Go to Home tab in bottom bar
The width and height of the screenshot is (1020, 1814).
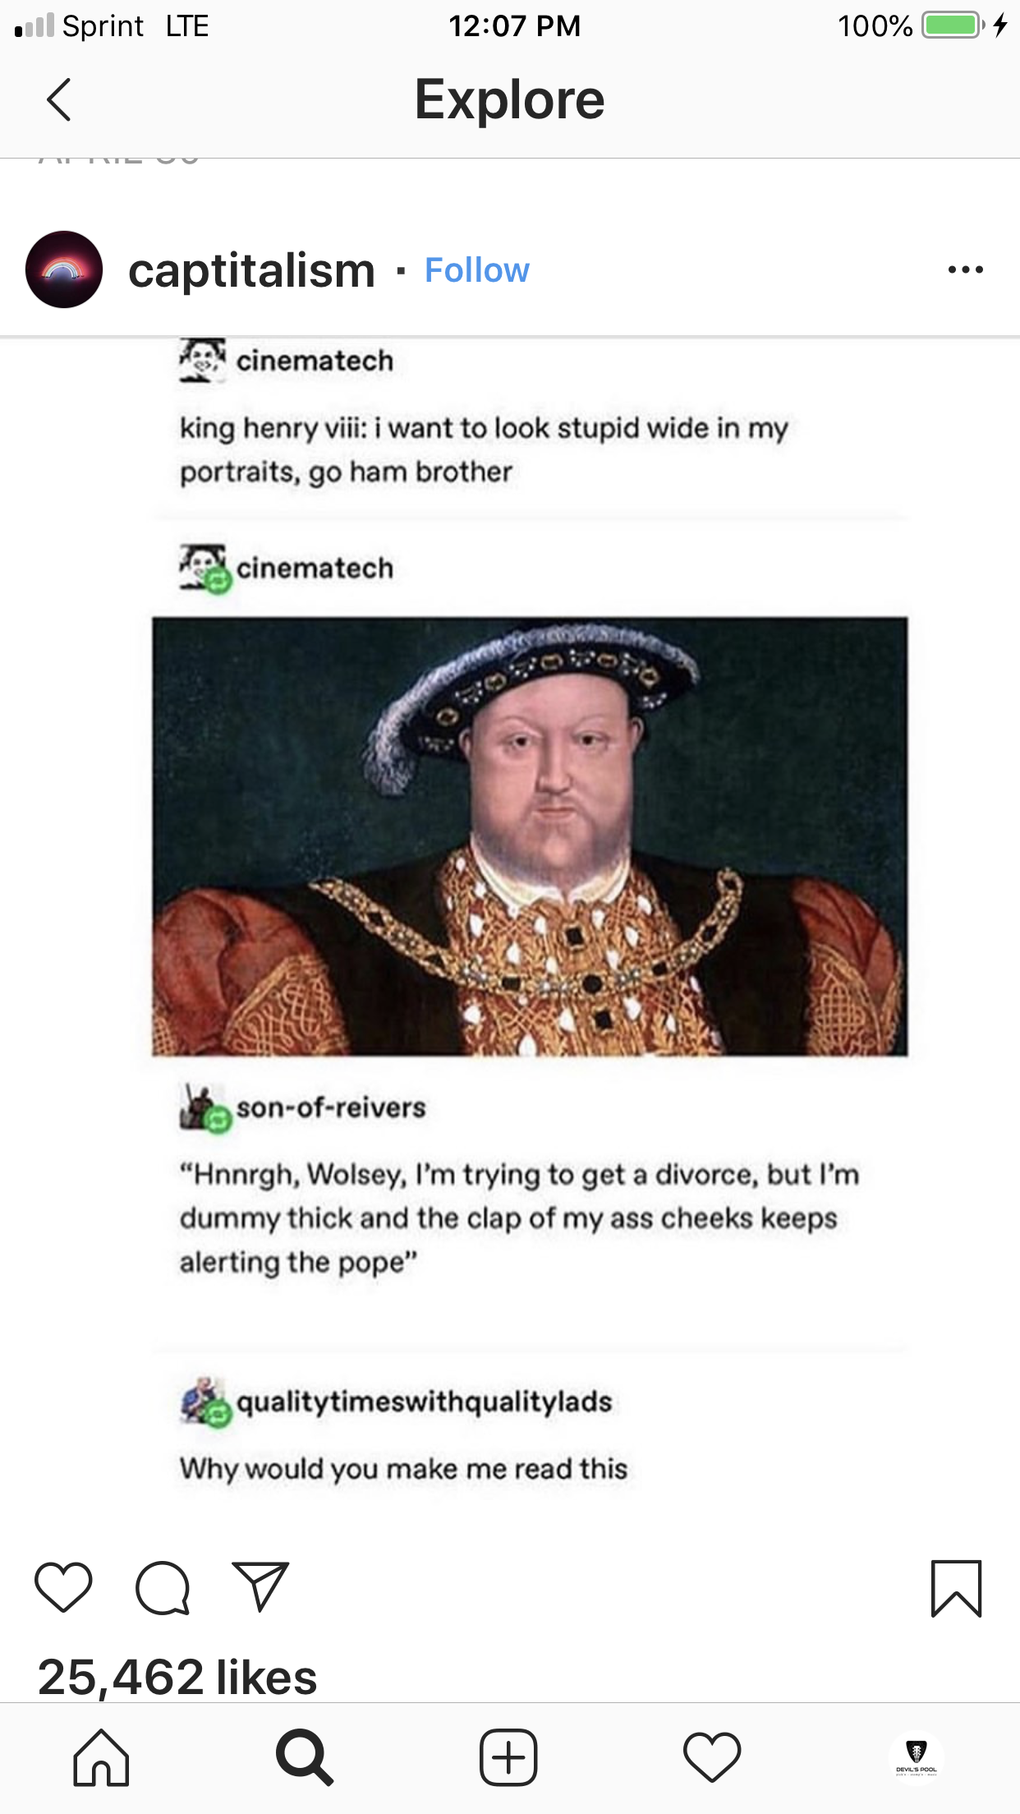(101, 1757)
